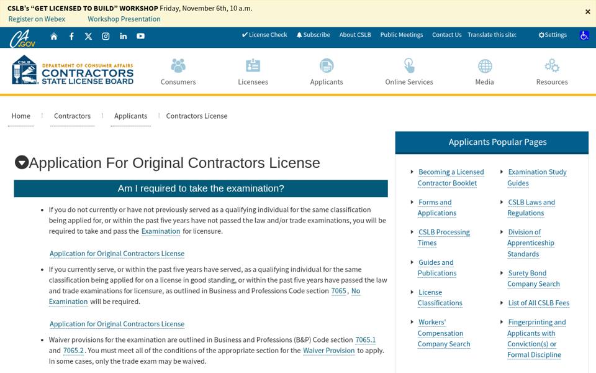The width and height of the screenshot is (596, 373).
Task: Open the YouTube social icon
Action: (x=141, y=36)
